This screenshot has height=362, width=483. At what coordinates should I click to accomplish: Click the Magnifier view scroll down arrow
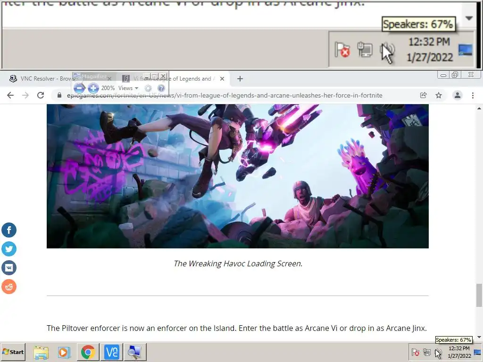click(469, 18)
